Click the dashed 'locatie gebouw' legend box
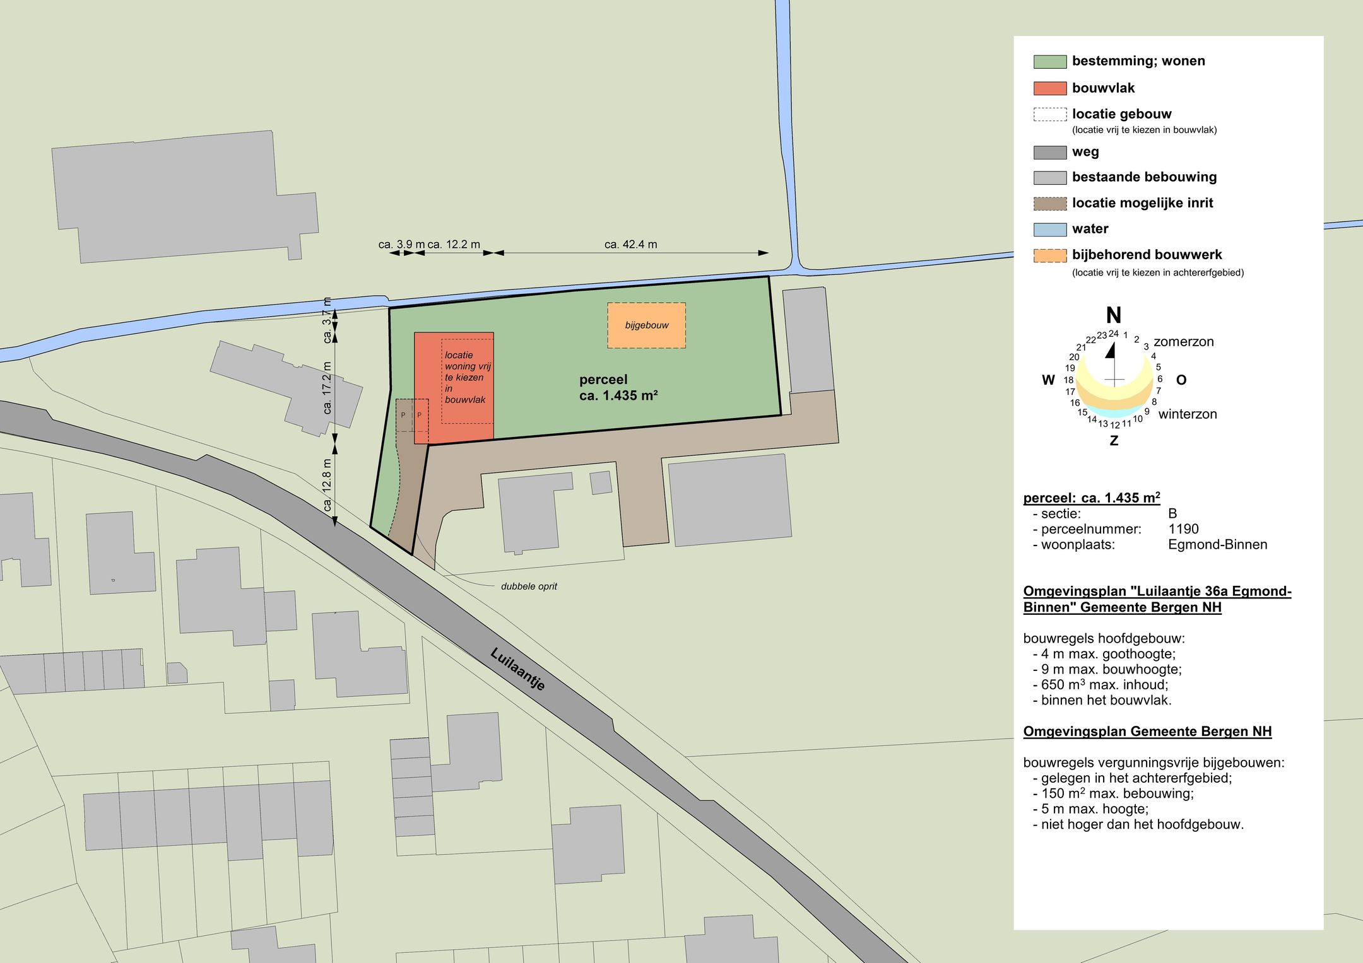The width and height of the screenshot is (1363, 963). (1049, 114)
